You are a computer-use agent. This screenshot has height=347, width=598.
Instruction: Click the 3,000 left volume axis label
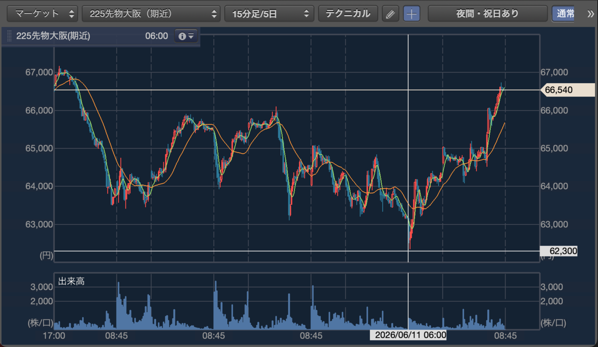(x=42, y=287)
